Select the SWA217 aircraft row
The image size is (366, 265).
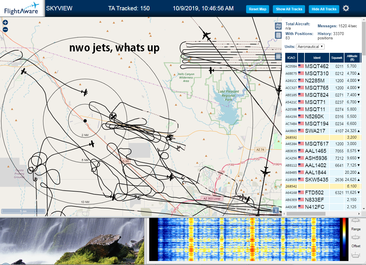tap(322, 131)
